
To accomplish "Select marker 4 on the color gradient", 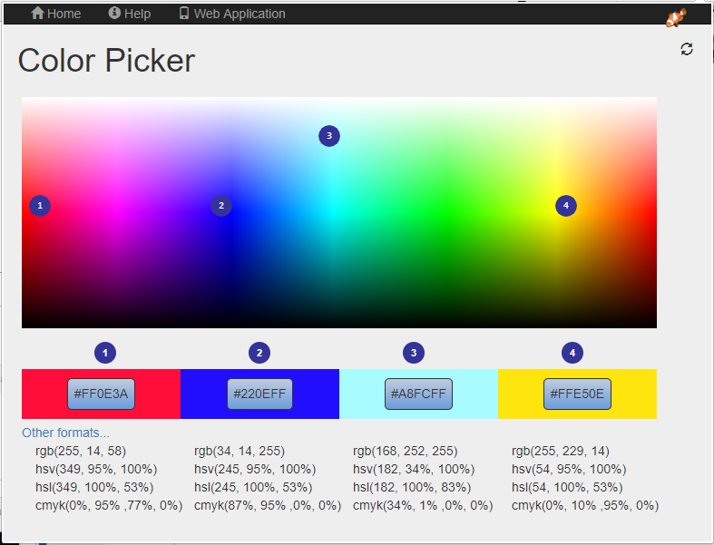I will pos(566,206).
